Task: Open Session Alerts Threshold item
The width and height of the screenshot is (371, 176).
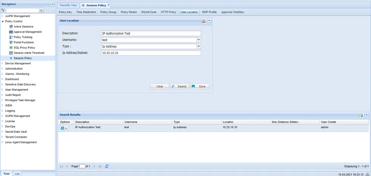Action: [x=29, y=53]
